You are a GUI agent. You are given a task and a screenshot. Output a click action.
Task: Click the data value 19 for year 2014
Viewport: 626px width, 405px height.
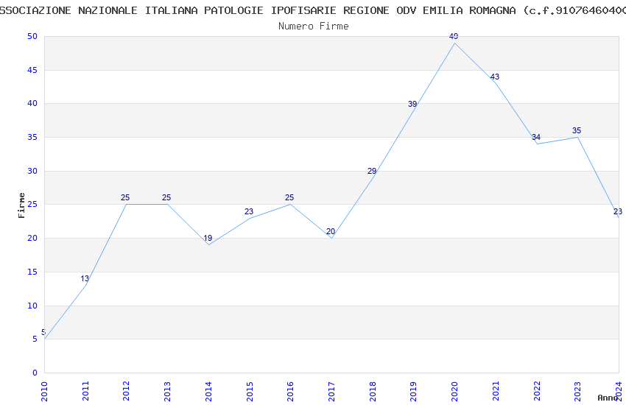[208, 238]
